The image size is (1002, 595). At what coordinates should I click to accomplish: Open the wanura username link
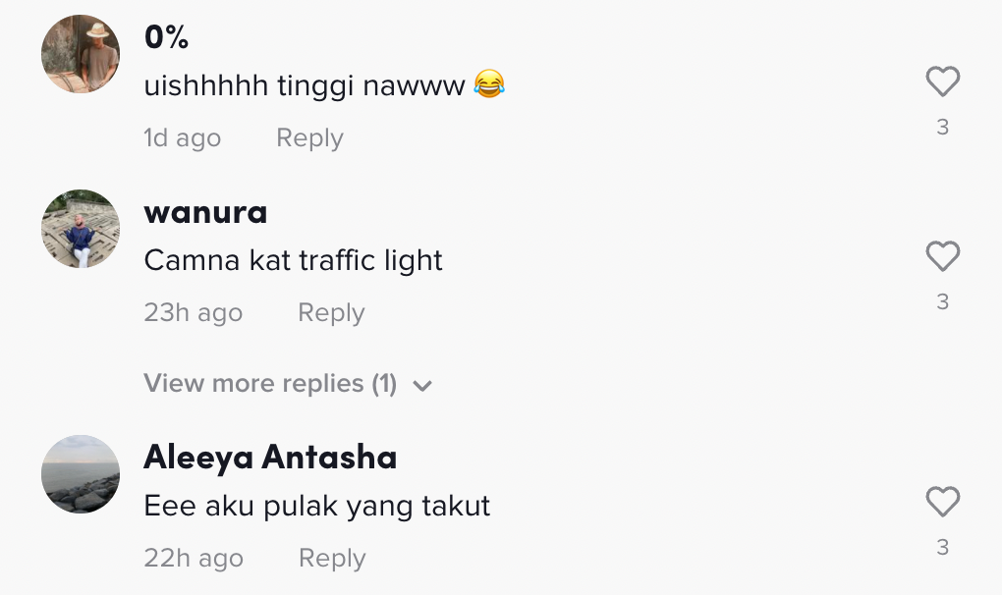[x=205, y=212]
